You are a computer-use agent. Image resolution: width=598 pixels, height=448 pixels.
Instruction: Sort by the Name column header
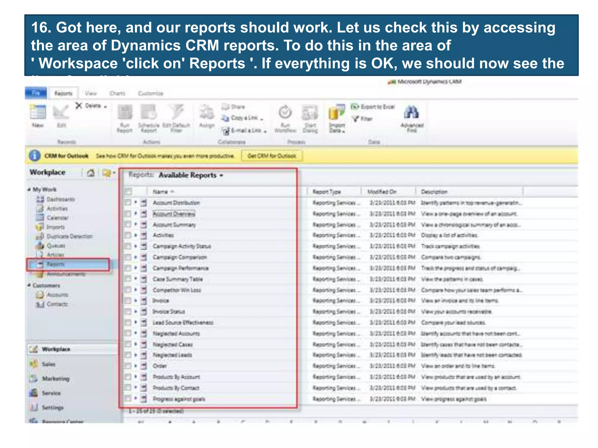point(161,192)
